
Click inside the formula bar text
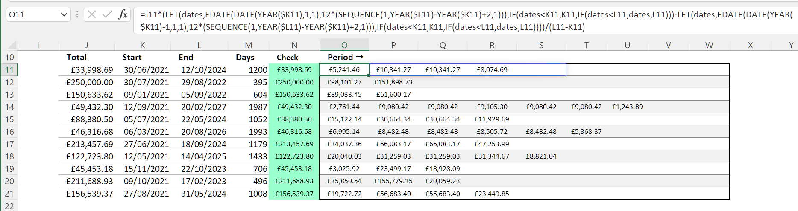(x=466, y=20)
